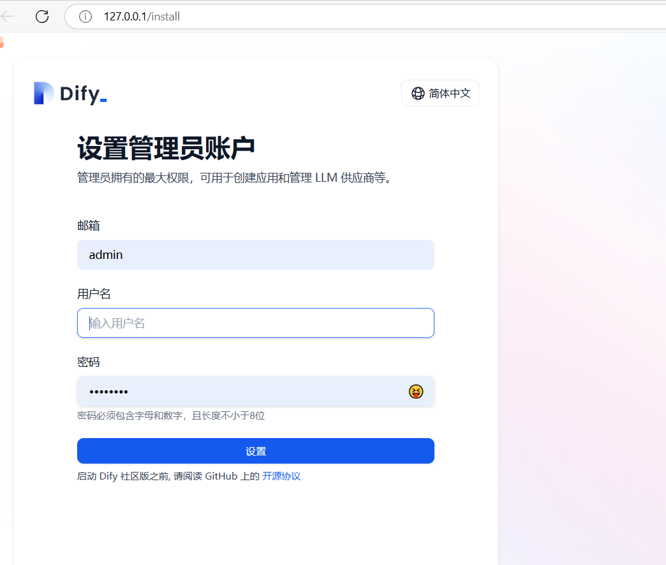The image size is (666, 565).
Task: Select the 输入用户名 input field
Action: pos(256,323)
